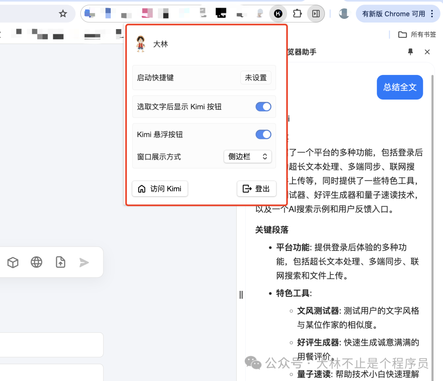Screen dimensions: 443x381
Task: Pin the Kimi side panel
Action: click(410, 52)
